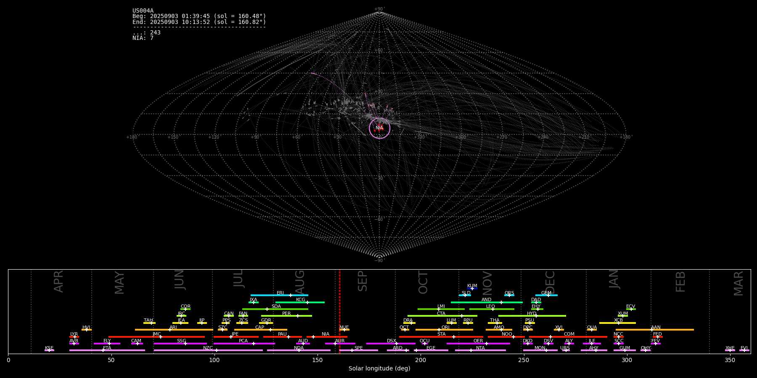Click the KSE shower label
This screenshot has width=757, height=378.
tap(49, 348)
